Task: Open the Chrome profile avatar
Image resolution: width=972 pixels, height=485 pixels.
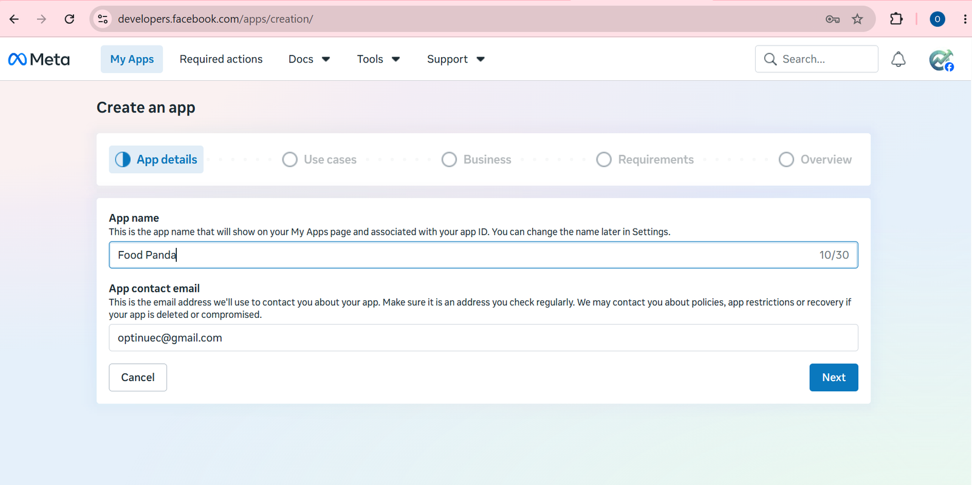Action: [937, 19]
